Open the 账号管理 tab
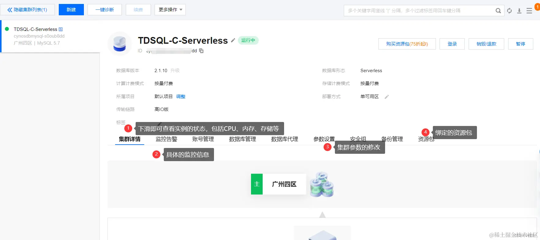This screenshot has width=540, height=240. click(x=203, y=139)
